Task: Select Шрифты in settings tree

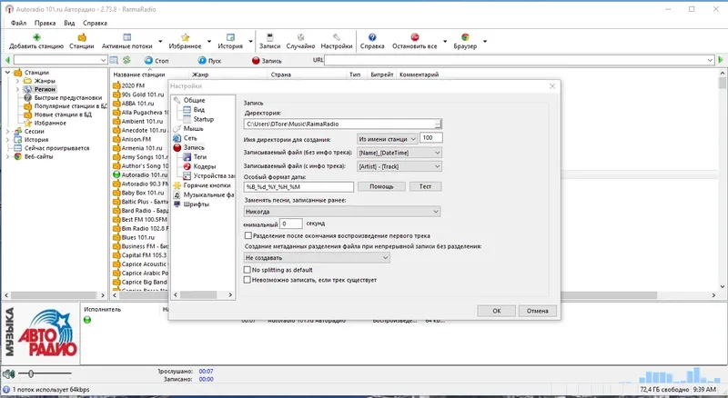Action: pyautogui.click(x=197, y=204)
